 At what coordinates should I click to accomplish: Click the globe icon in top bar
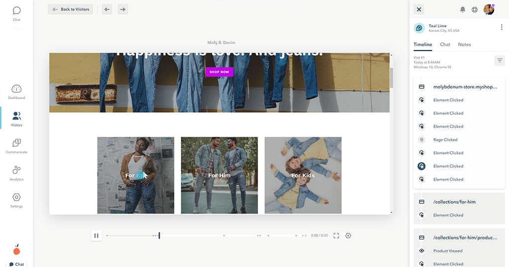click(475, 9)
